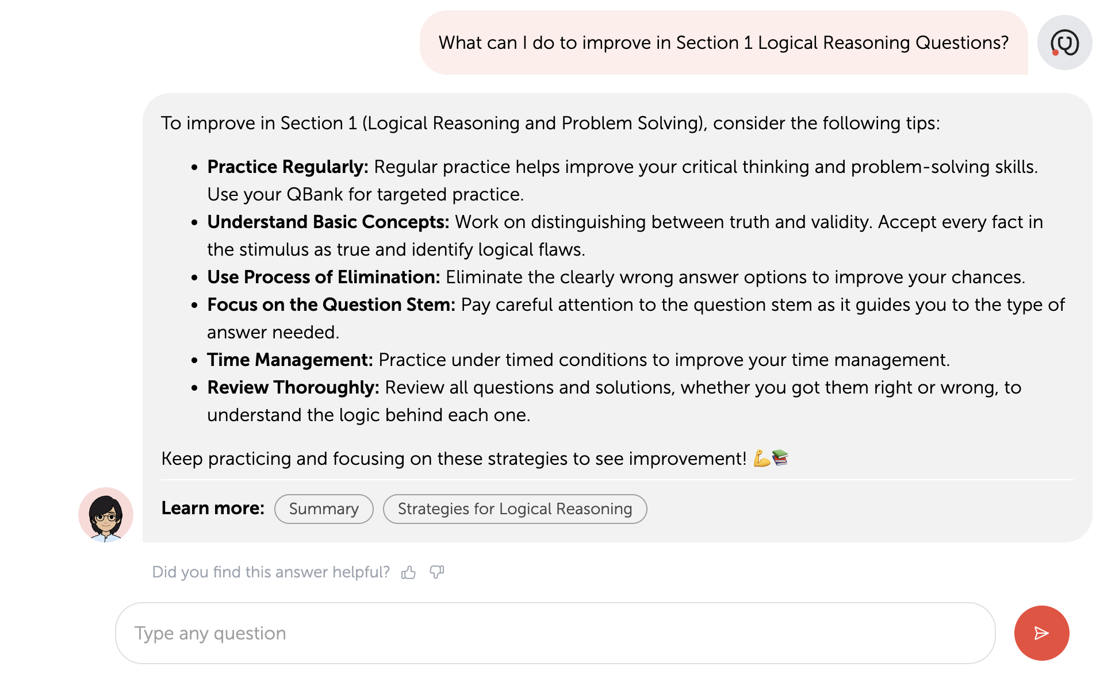Screen dimensions: 1119x686
Task: Click the Practice Regularly bold heading
Action: (x=288, y=167)
